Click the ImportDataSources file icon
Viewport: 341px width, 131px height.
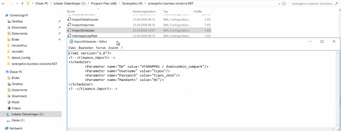click(x=69, y=20)
